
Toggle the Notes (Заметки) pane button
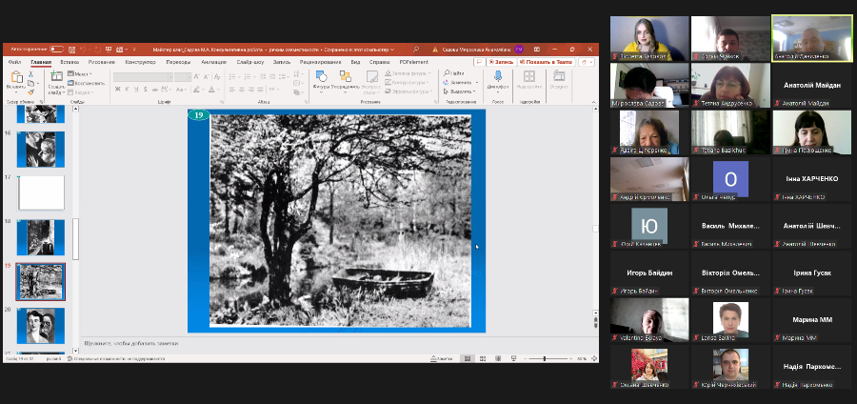point(440,358)
